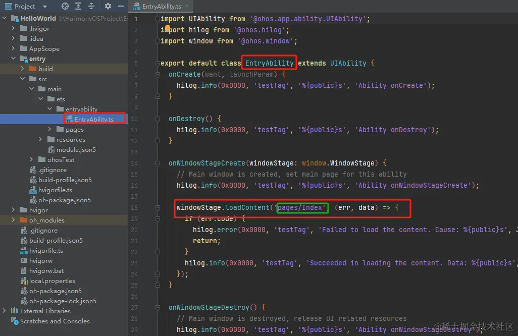
Task: Select hvigorw file
Action: [x=40, y=260]
